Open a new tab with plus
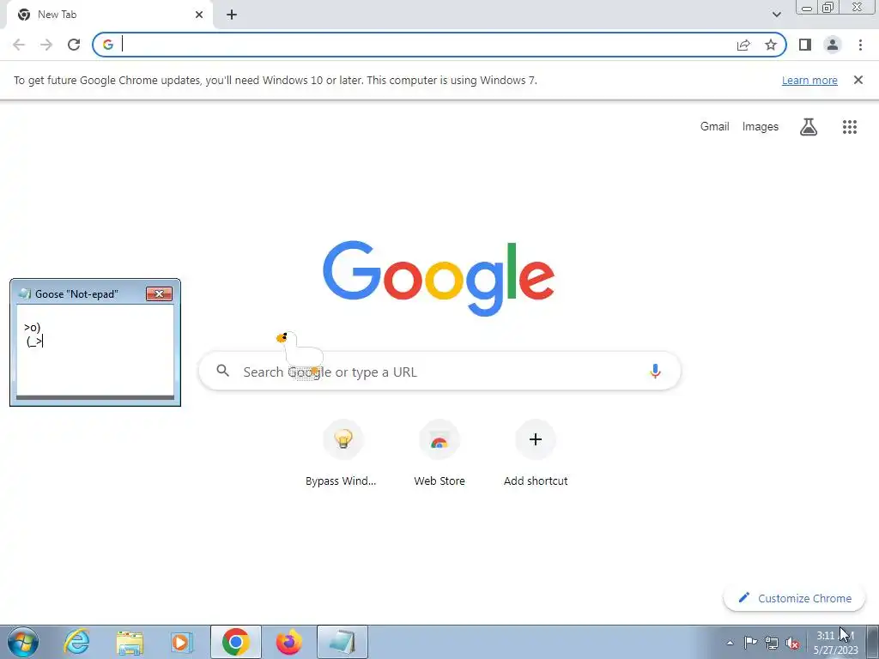Viewport: 879px width, 659px height. [232, 15]
